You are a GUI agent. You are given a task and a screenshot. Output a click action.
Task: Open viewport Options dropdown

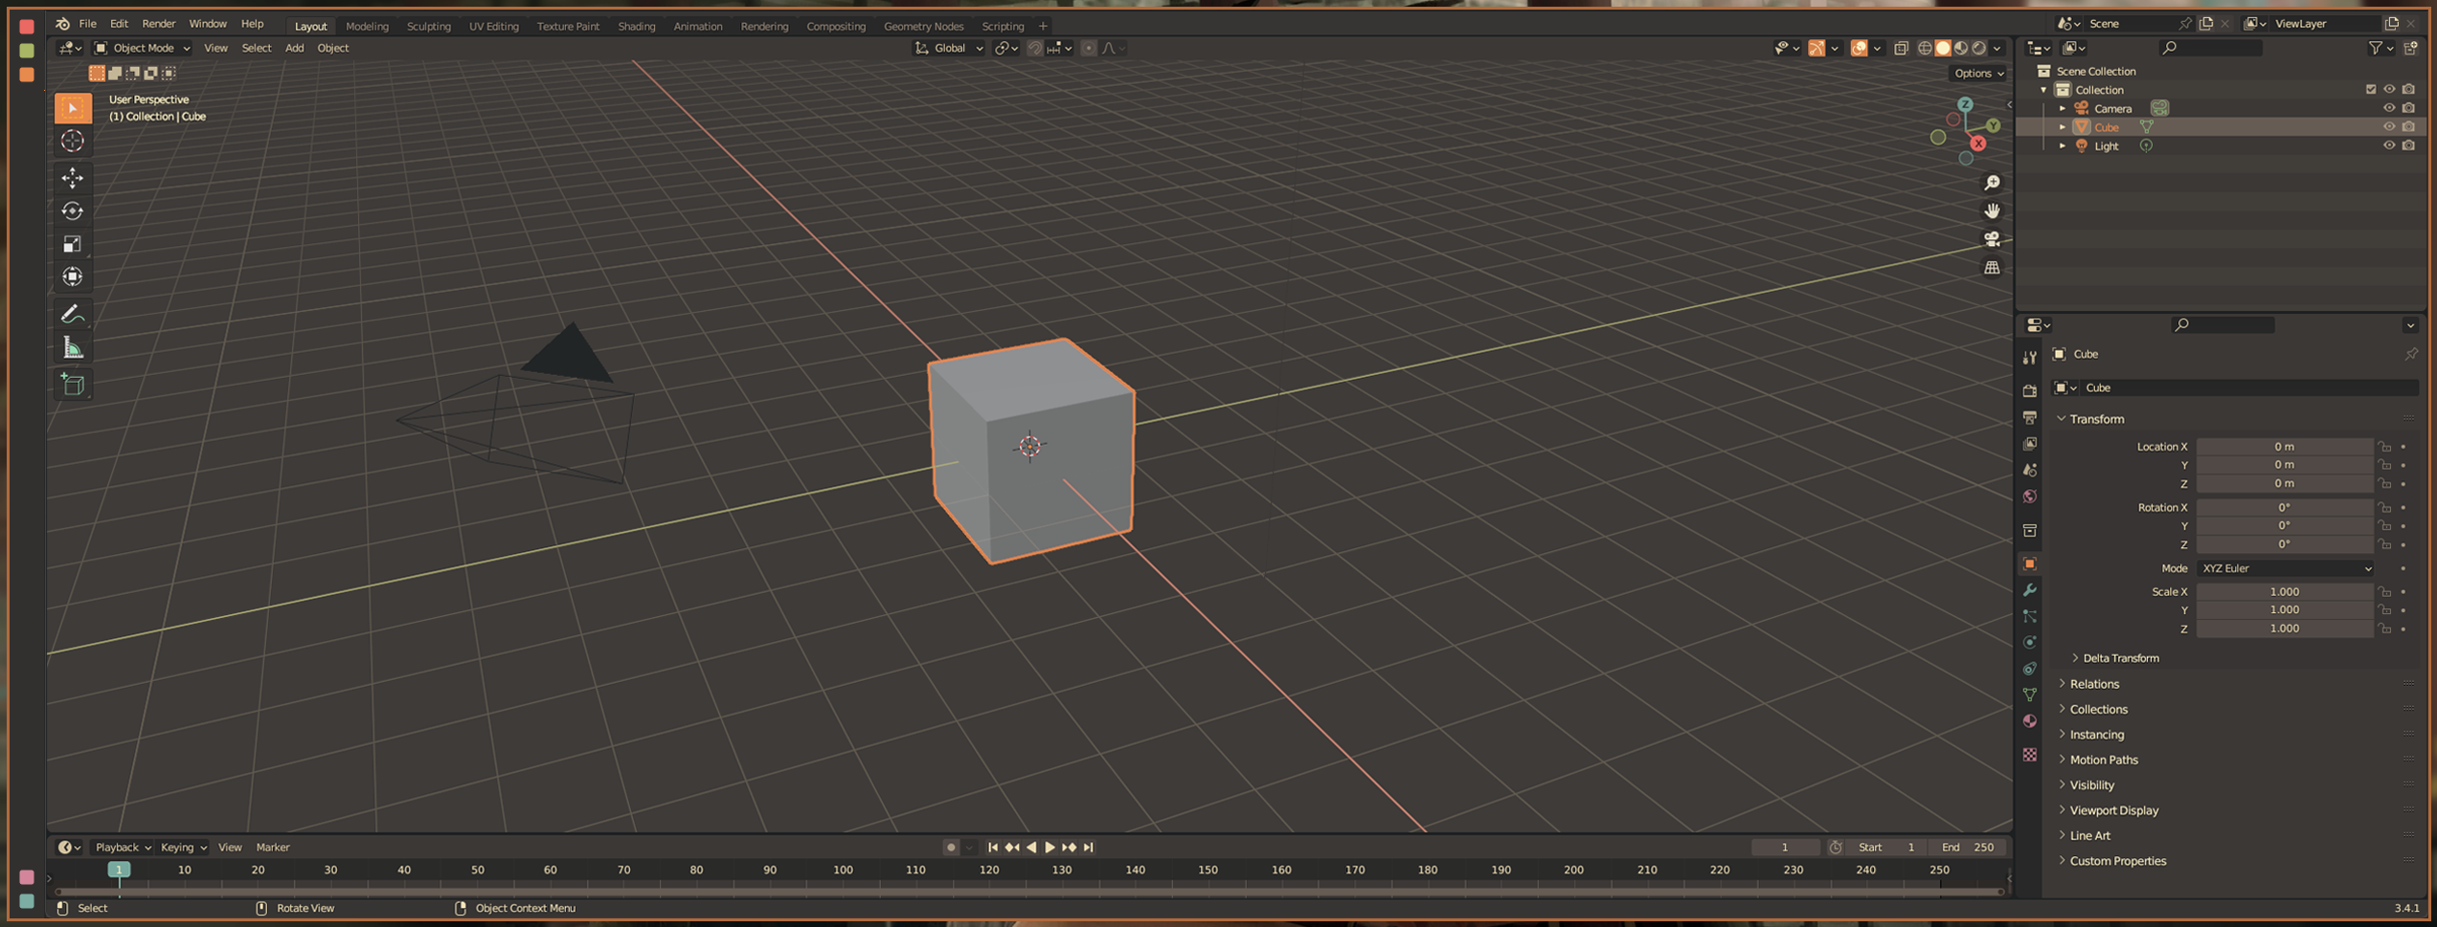coord(1978,74)
